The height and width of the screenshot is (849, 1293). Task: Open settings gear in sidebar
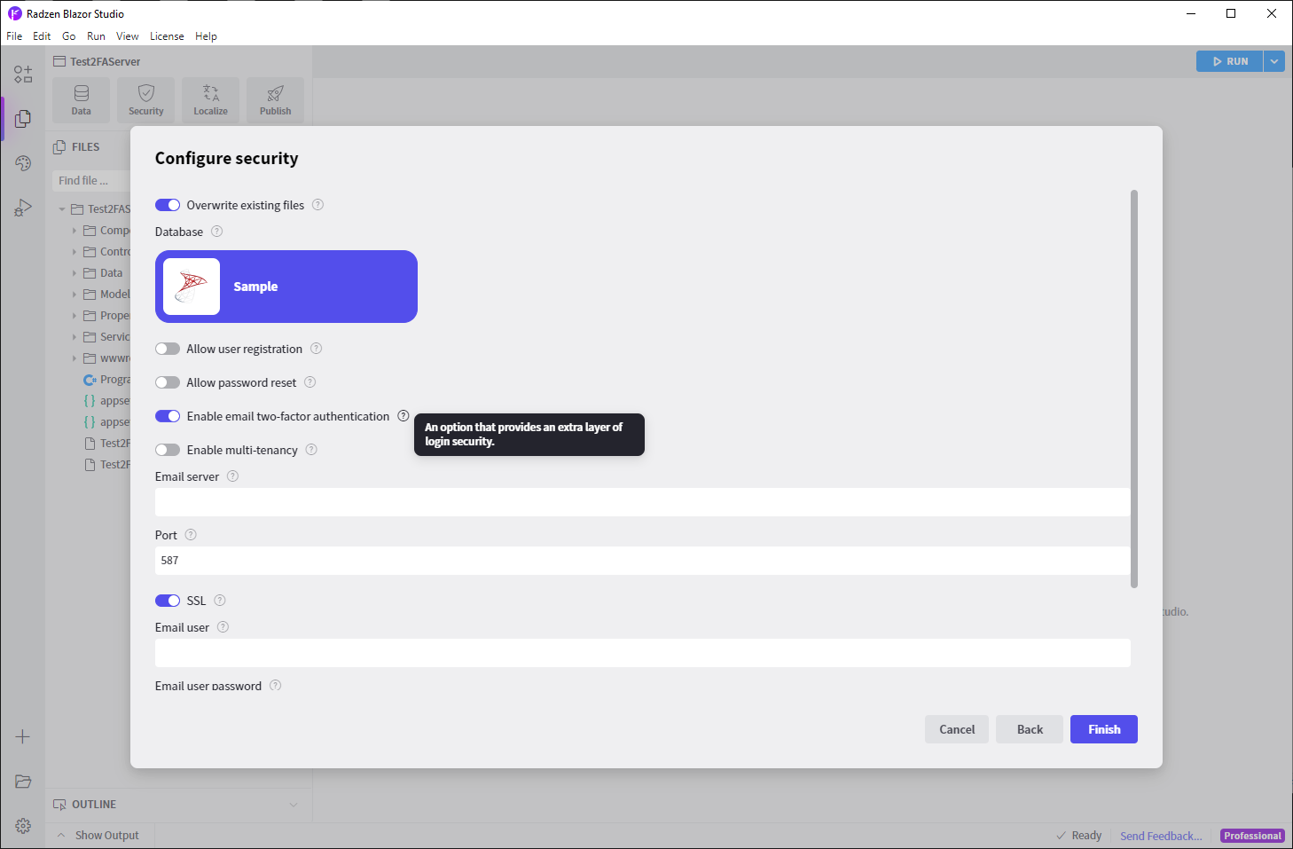[23, 825]
